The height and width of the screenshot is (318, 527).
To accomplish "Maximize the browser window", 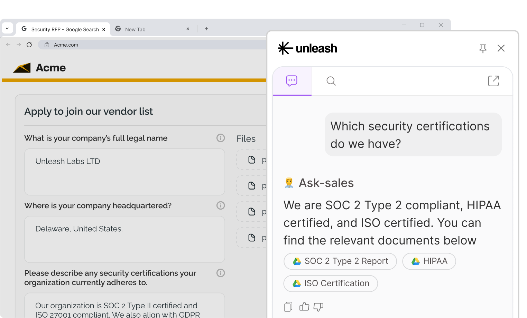I will click(x=422, y=25).
